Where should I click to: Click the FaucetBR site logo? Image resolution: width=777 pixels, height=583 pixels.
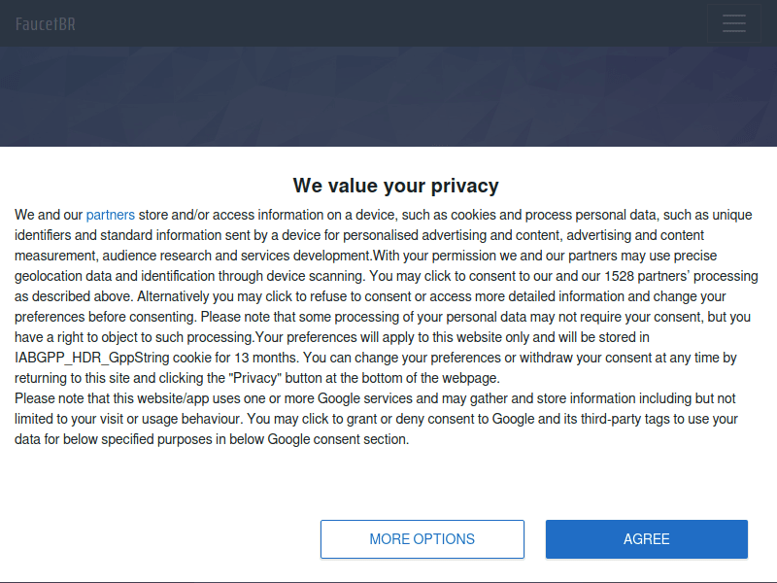46,23
